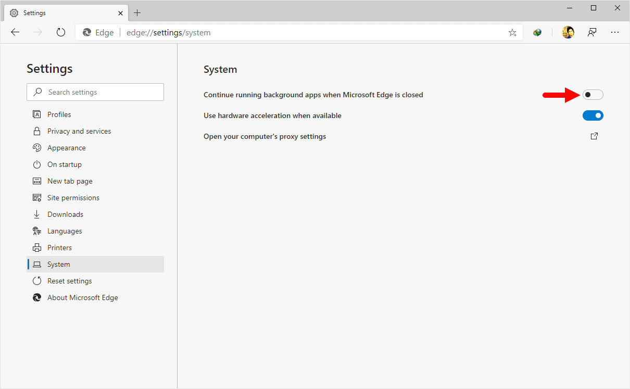Enable continue running background apps toggle
Screen dimensions: 630x389
(593, 95)
